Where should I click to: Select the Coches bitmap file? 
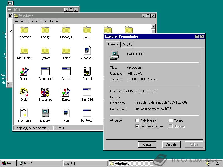[24, 71]
